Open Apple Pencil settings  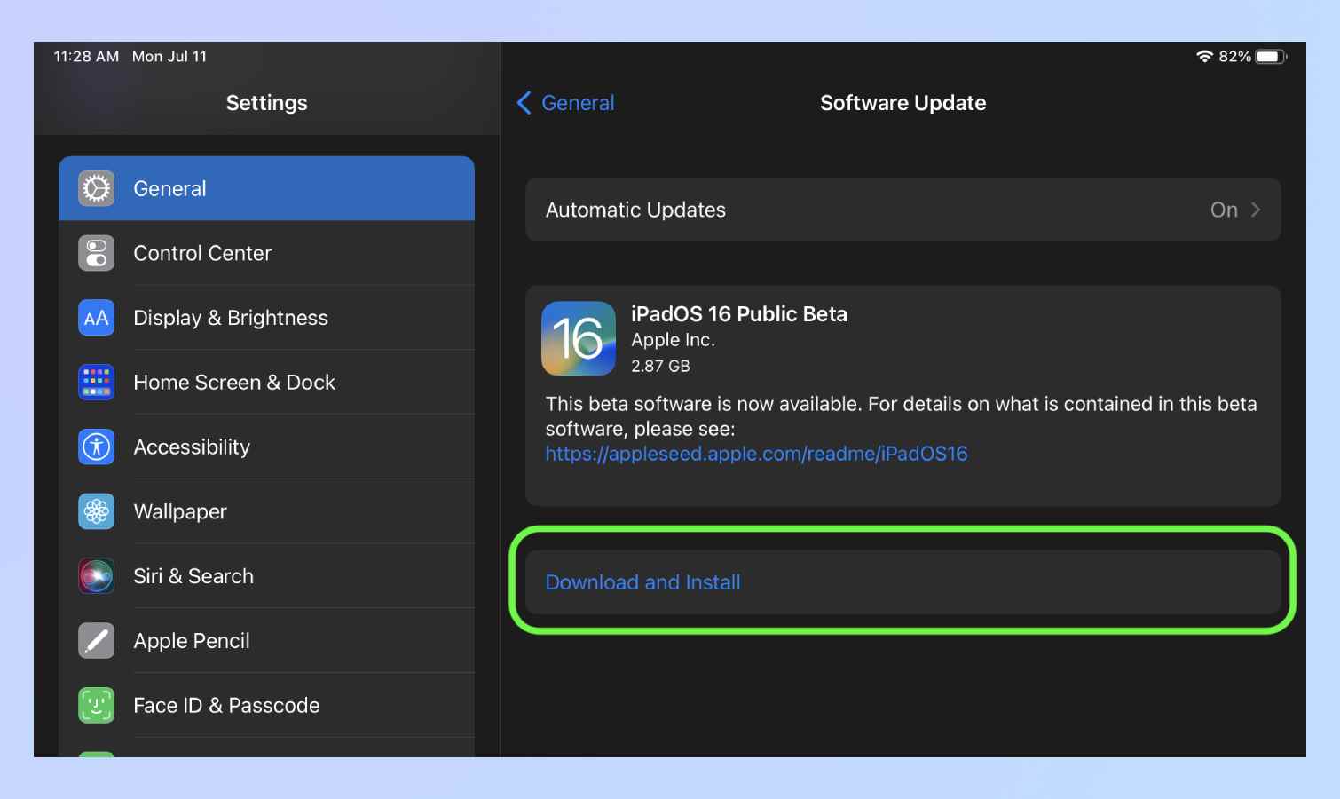(x=266, y=641)
